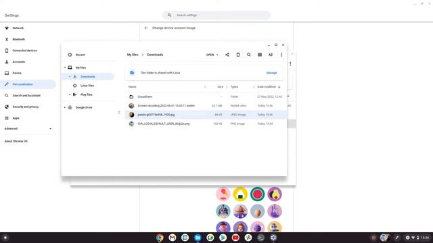Click the search icon in Settings header
The image size is (433, 243).
click(x=169, y=15)
